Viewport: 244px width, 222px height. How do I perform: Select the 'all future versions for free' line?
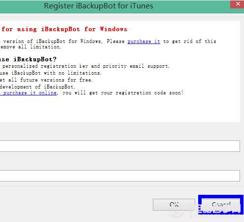46,80
